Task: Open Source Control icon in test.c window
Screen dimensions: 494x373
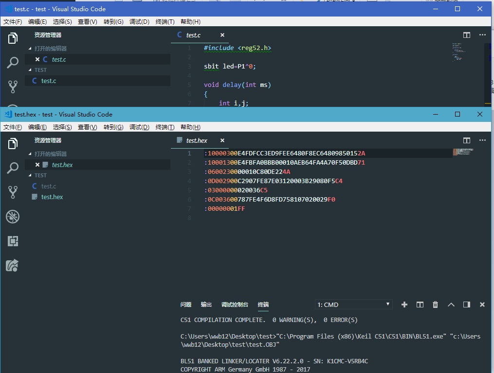Action: click(x=13, y=86)
